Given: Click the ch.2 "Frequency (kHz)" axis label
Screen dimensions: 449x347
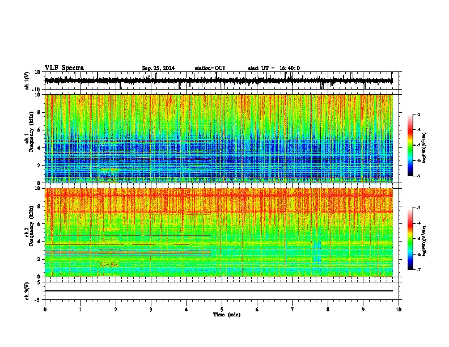Looking at the screenshot, I should [x=31, y=226].
